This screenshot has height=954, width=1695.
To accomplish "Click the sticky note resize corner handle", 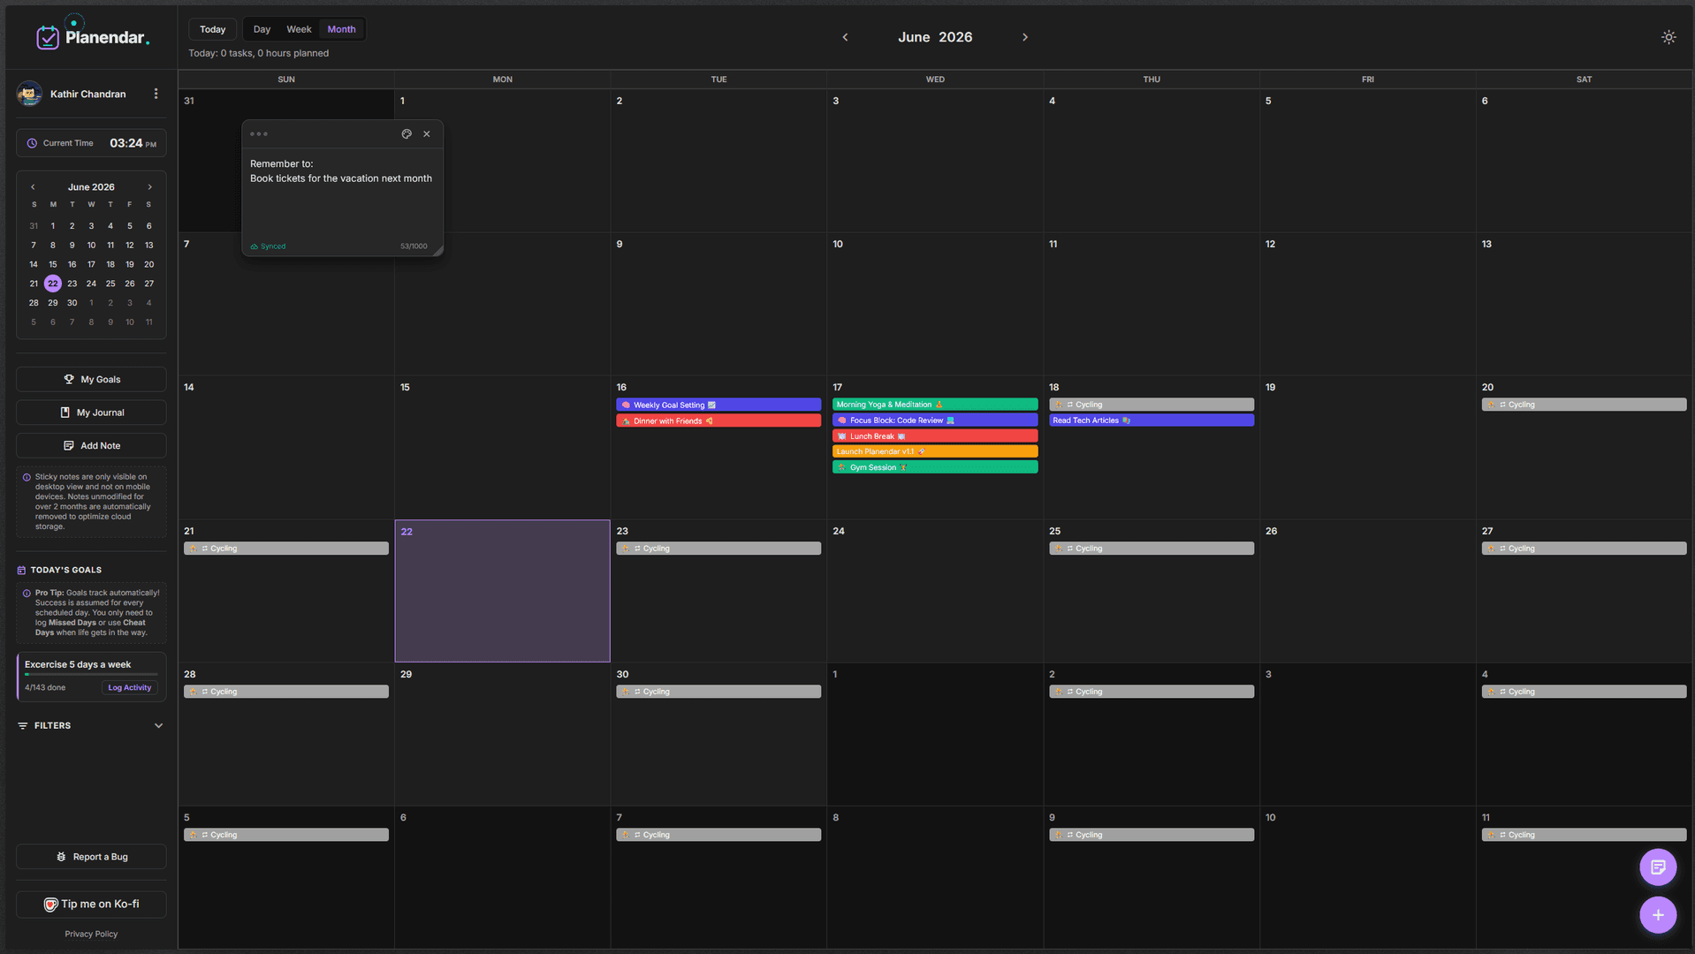I will tap(437, 251).
